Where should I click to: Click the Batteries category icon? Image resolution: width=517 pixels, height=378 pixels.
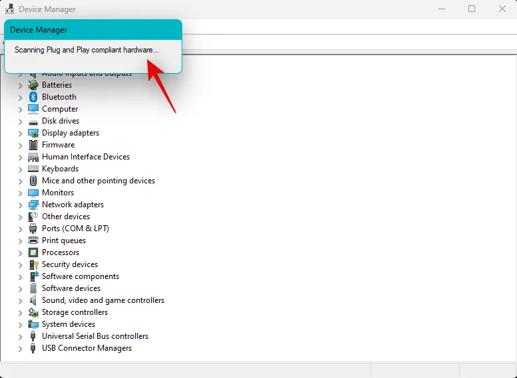(x=33, y=85)
